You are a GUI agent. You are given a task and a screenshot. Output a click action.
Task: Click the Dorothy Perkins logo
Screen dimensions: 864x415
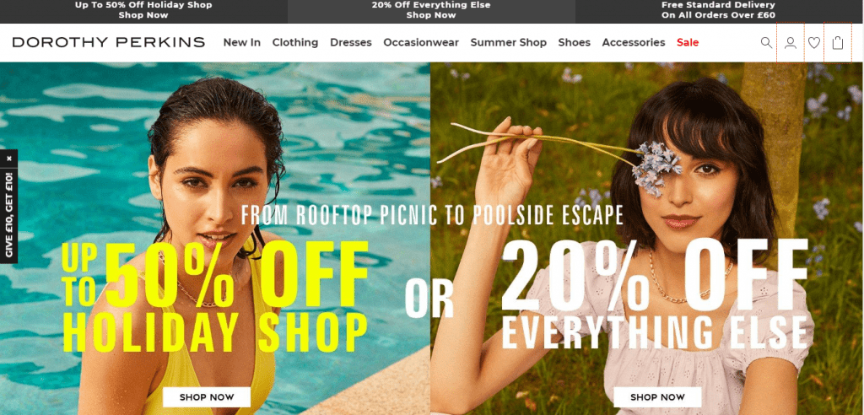point(109,42)
